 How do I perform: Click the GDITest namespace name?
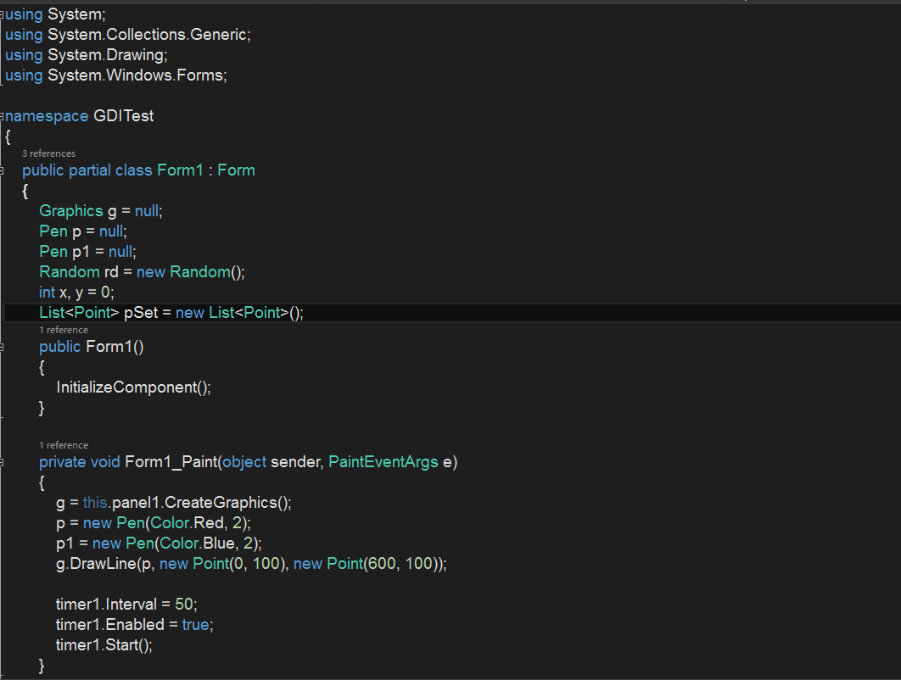(x=123, y=115)
